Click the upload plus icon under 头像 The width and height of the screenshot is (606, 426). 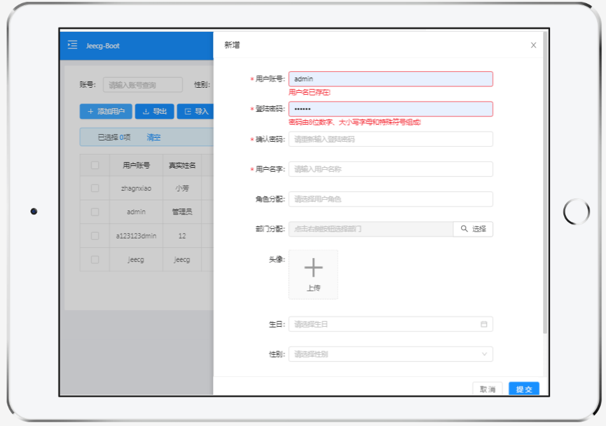(x=313, y=267)
